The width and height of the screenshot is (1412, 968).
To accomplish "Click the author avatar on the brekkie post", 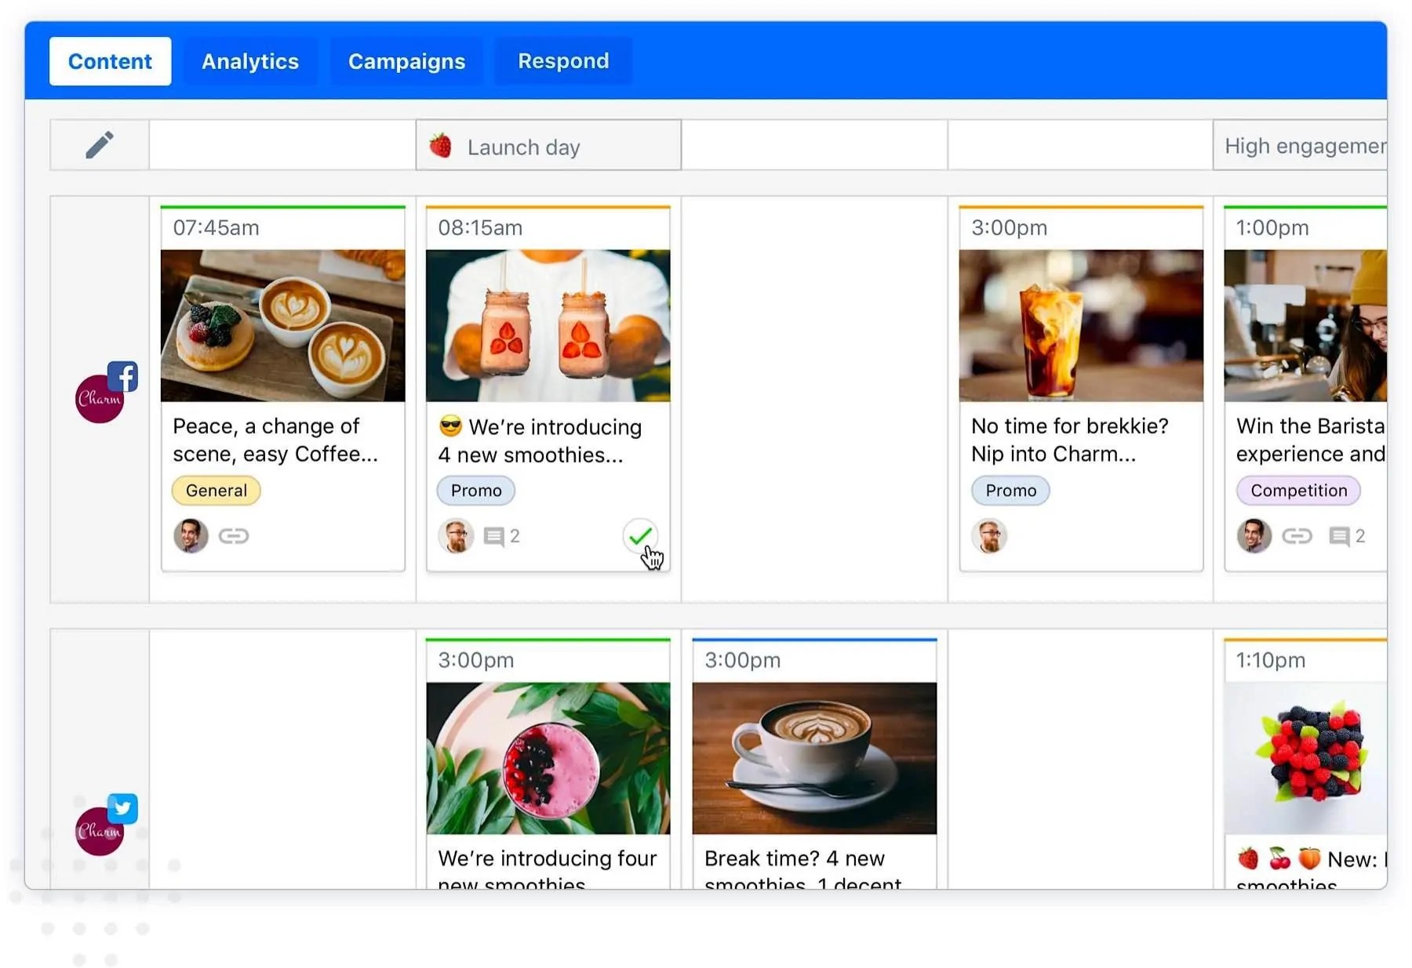I will pos(990,536).
